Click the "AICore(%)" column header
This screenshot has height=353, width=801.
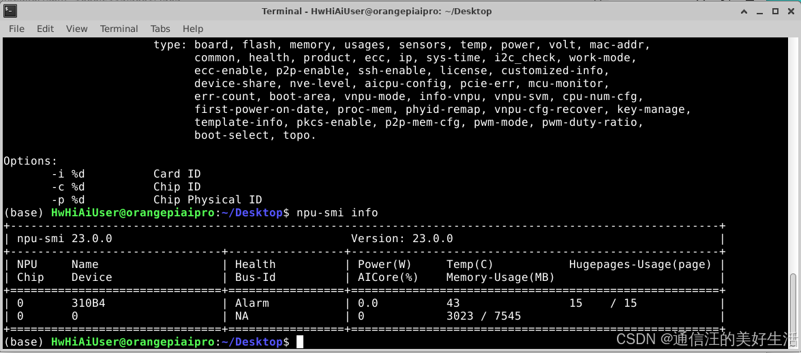389,277
